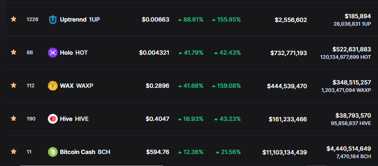
Task: Toggle the Bitcoin Cash watchlist star
Action: 13,152
